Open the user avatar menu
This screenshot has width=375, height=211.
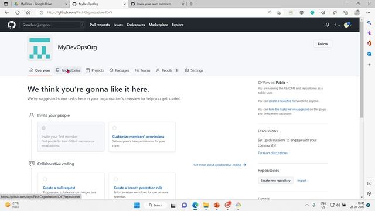coord(347,25)
